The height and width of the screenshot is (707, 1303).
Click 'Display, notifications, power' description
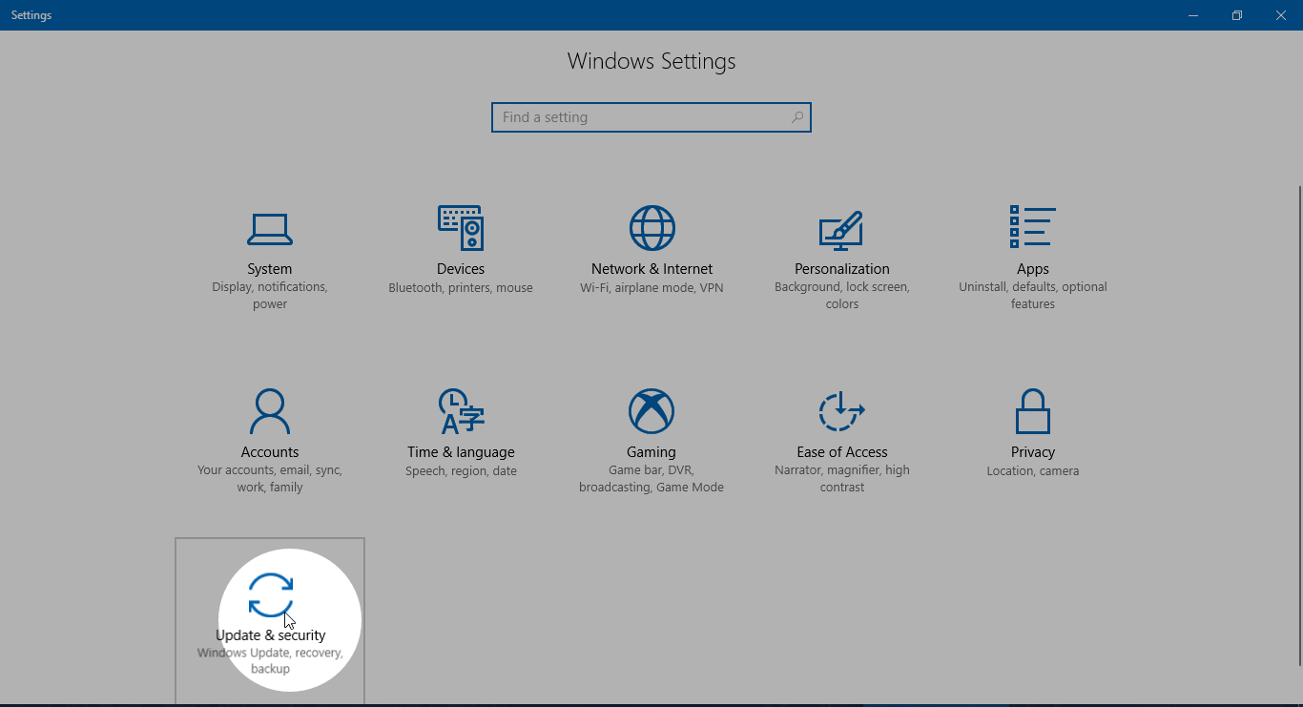270,296
